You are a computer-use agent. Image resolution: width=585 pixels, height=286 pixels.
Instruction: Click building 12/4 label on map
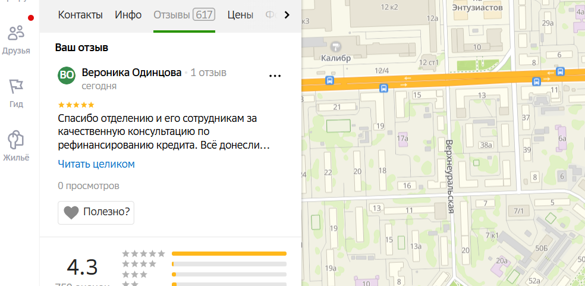(382, 70)
